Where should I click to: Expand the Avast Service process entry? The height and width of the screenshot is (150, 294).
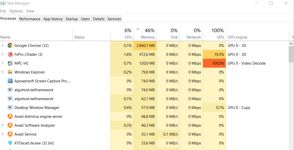pos(2,134)
